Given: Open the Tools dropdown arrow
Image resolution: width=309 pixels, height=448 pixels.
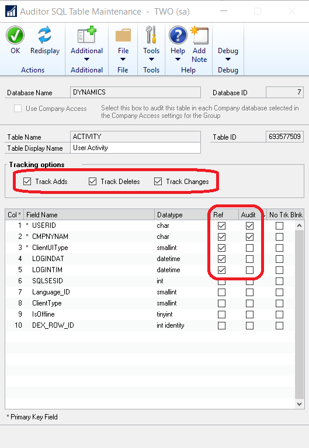Looking at the screenshot, I should (x=151, y=60).
